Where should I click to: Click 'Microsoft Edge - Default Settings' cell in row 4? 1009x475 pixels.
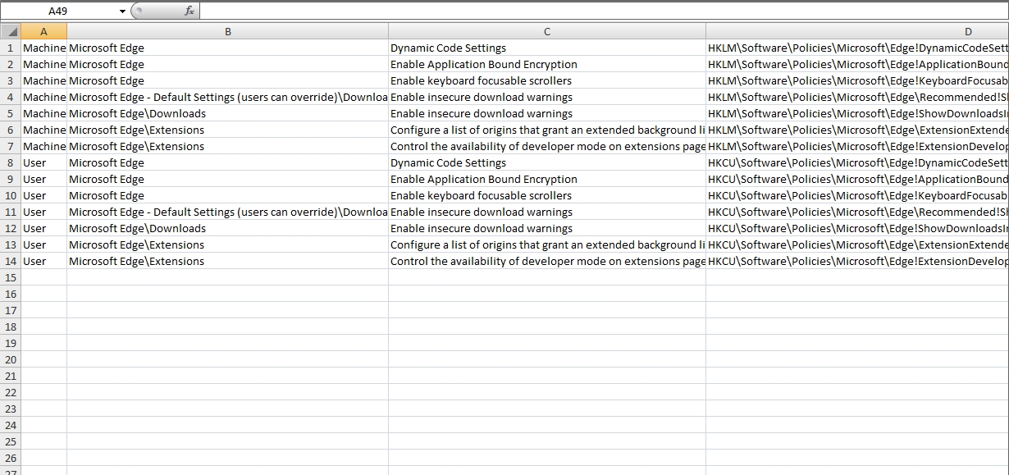click(227, 97)
